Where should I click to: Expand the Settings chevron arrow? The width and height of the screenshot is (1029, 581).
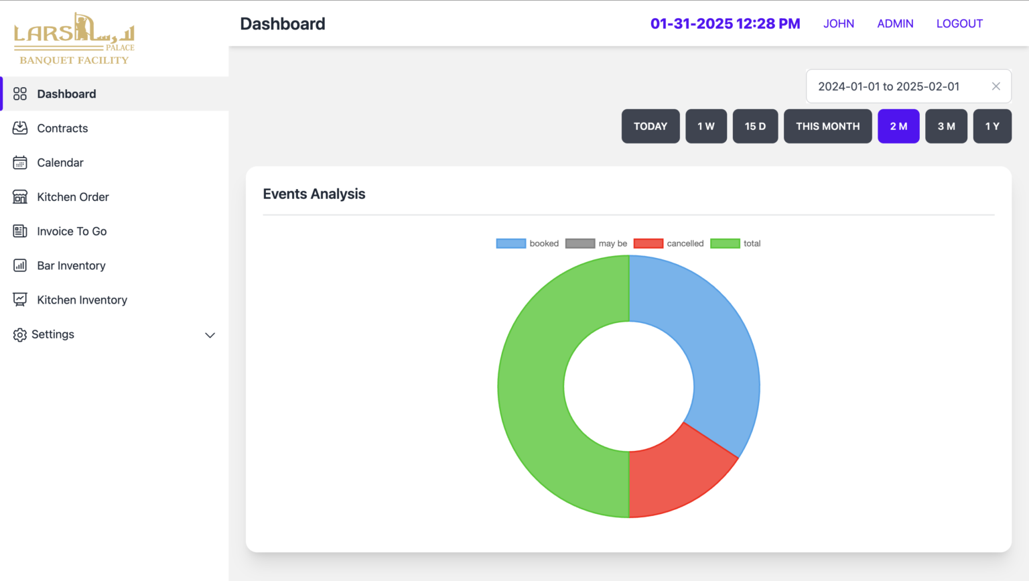point(210,335)
